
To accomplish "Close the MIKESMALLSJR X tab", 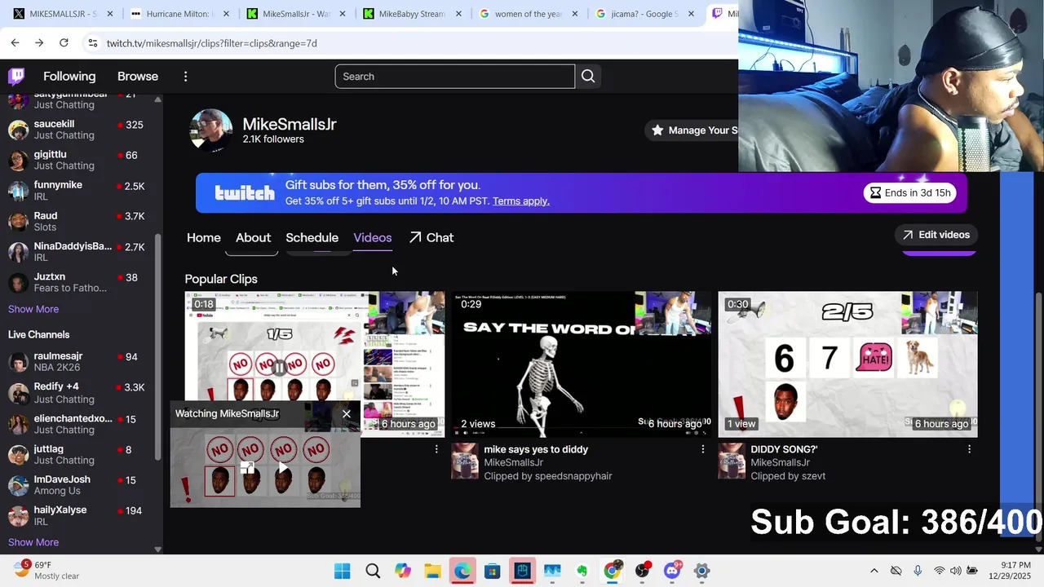I will pos(110,14).
